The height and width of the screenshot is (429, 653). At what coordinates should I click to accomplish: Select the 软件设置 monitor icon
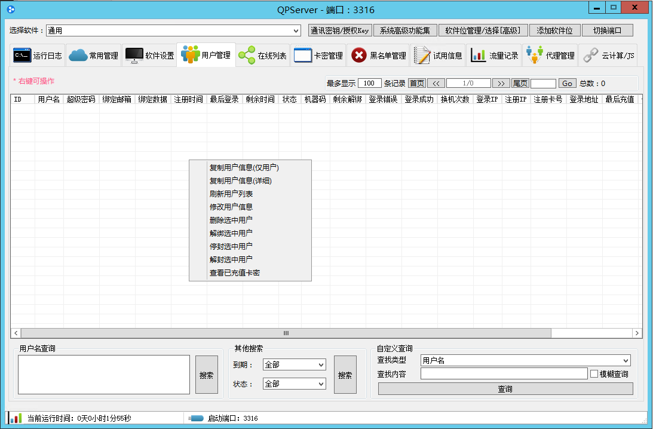[134, 56]
